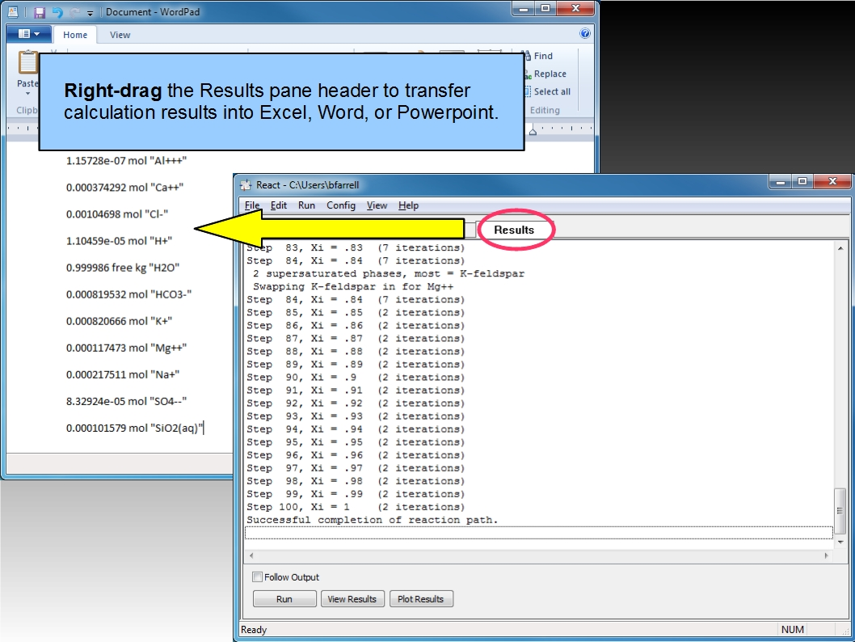The width and height of the screenshot is (855, 642).
Task: Open the WordPad application menu button
Action: pyautogui.click(x=29, y=34)
